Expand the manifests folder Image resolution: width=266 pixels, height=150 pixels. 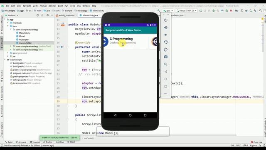7,23
